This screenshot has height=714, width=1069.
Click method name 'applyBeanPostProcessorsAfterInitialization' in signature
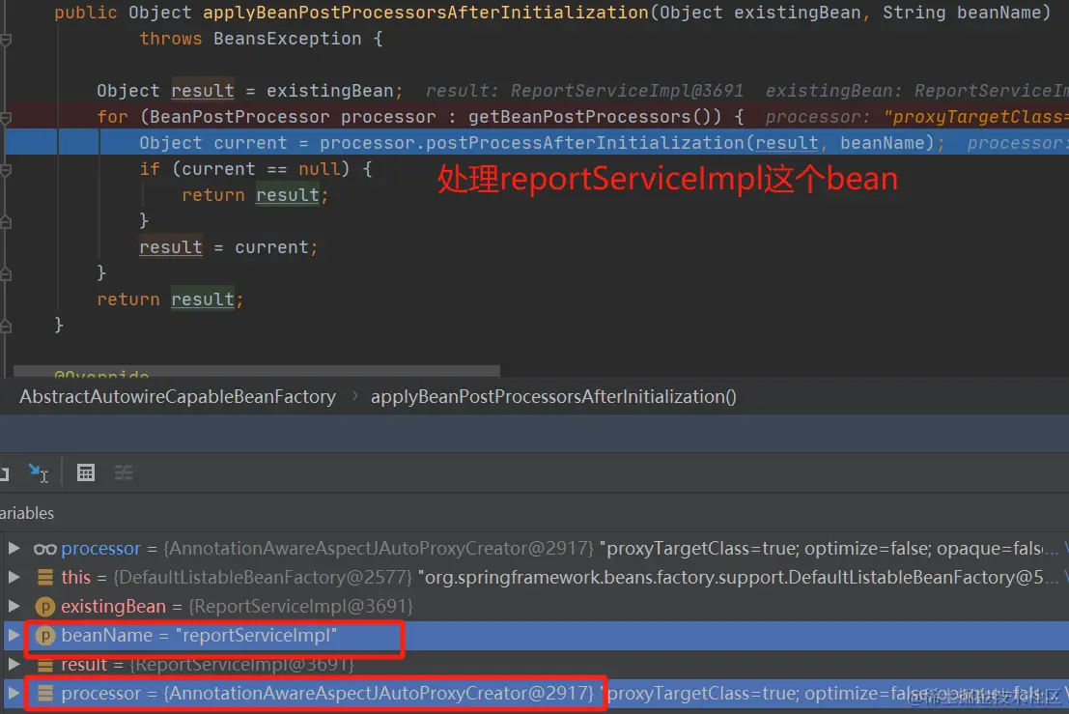point(426,13)
